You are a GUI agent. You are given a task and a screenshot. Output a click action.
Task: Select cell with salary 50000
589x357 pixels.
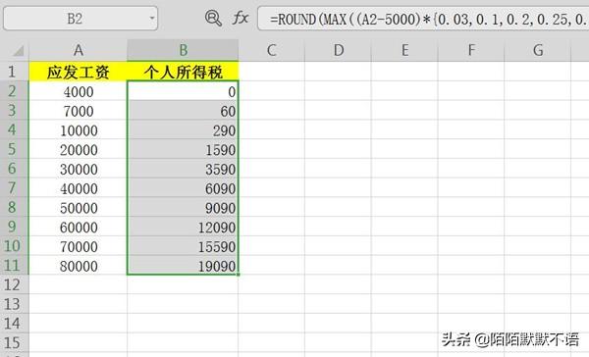coord(79,208)
